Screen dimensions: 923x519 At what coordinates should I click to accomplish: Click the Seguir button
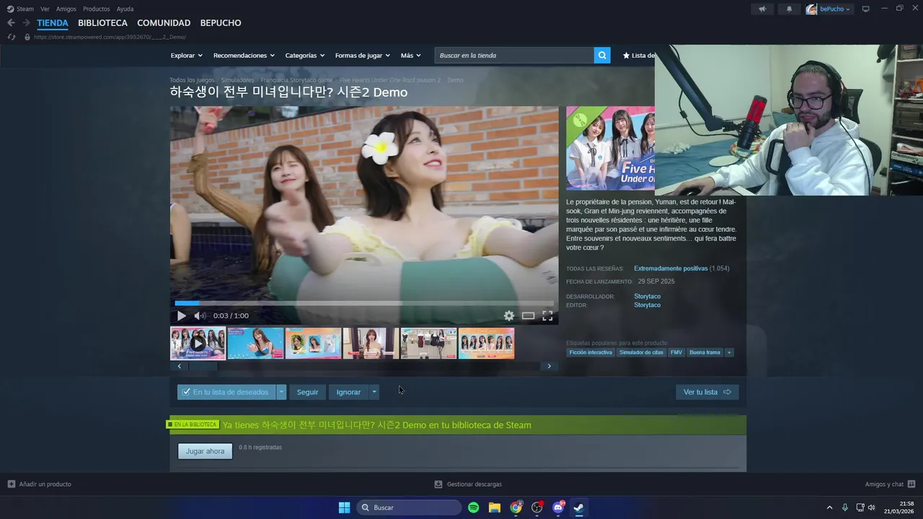click(x=307, y=392)
